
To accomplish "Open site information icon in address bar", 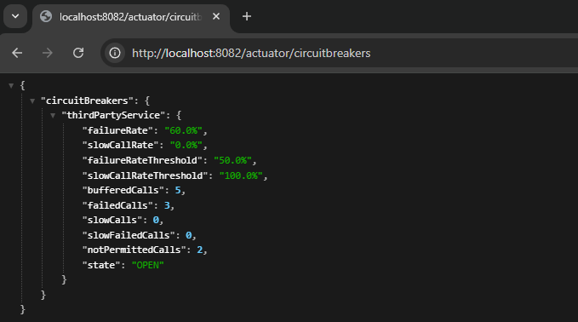I will coord(115,53).
